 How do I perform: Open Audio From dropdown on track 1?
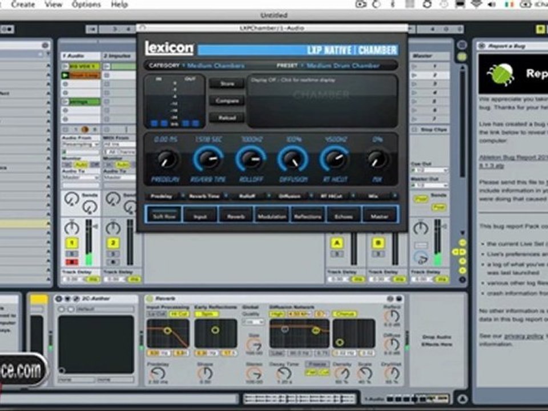pyautogui.click(x=80, y=144)
